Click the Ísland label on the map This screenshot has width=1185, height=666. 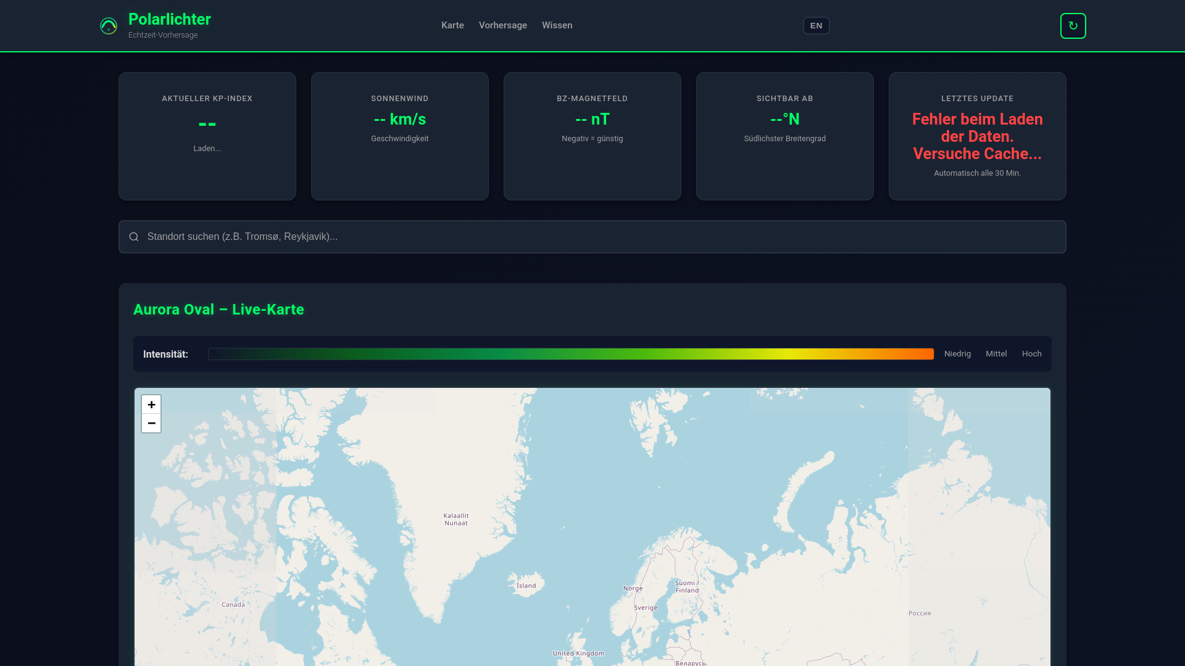[526, 586]
